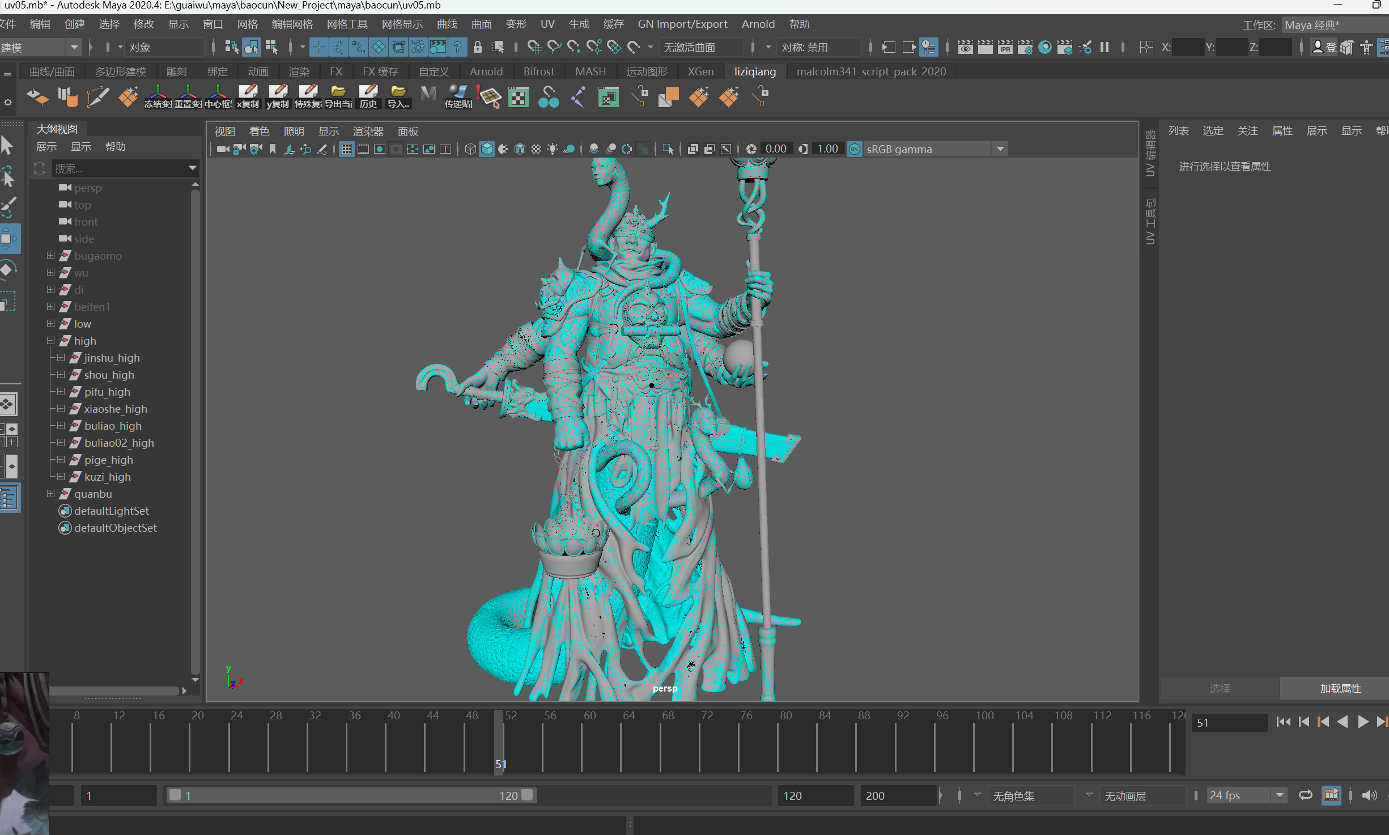Click the shelf history delete icon
Viewport: 1389px width, 835px height.
(368, 96)
